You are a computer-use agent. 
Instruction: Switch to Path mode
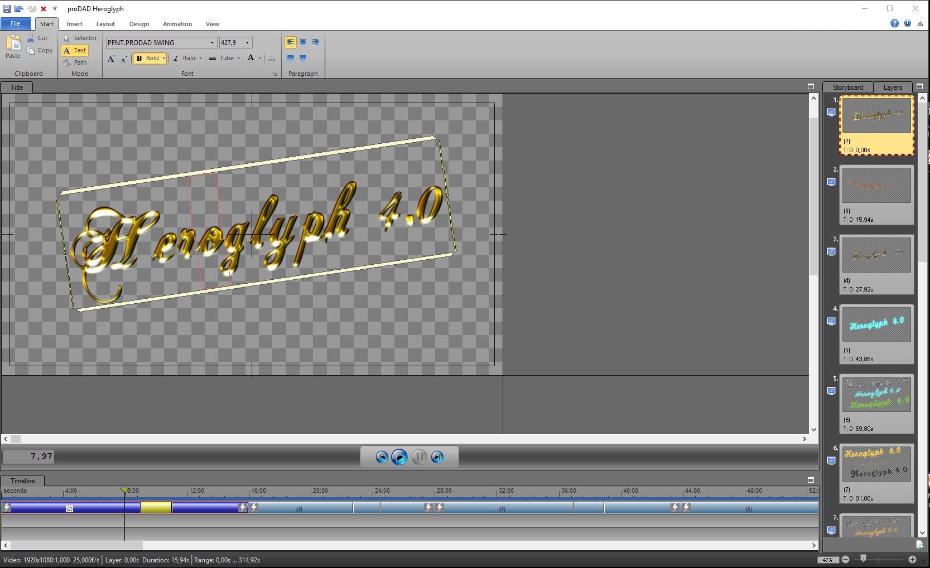pyautogui.click(x=75, y=62)
